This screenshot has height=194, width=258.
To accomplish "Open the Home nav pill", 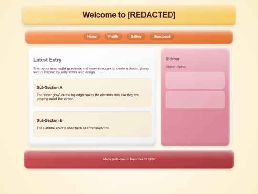I will pos(92,37).
